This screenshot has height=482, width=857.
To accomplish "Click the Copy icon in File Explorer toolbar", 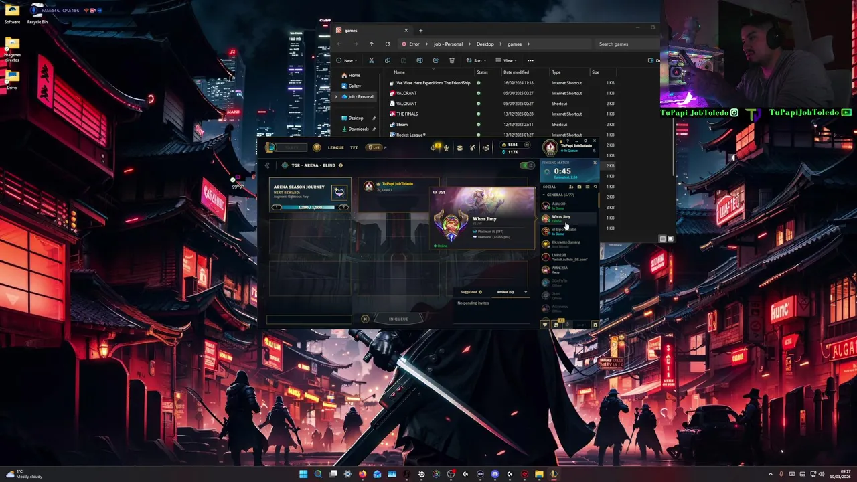I will (x=387, y=60).
